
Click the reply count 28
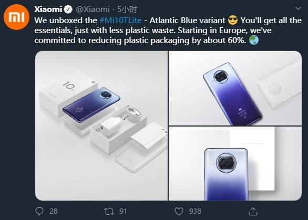coord(54,212)
